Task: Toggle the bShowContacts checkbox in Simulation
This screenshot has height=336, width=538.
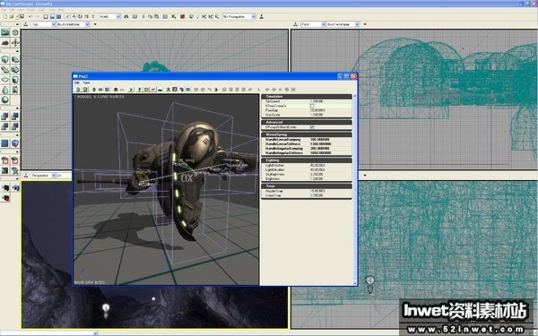Action: [x=312, y=106]
